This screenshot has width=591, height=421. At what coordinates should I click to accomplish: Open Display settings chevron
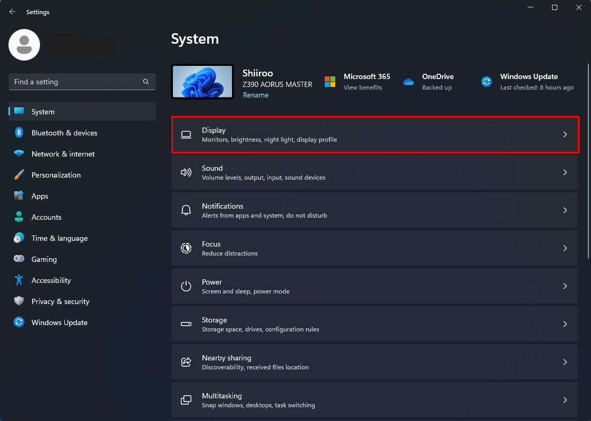coord(565,134)
